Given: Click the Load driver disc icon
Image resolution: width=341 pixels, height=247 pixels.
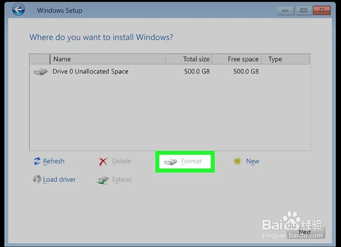Looking at the screenshot, I should (37, 179).
